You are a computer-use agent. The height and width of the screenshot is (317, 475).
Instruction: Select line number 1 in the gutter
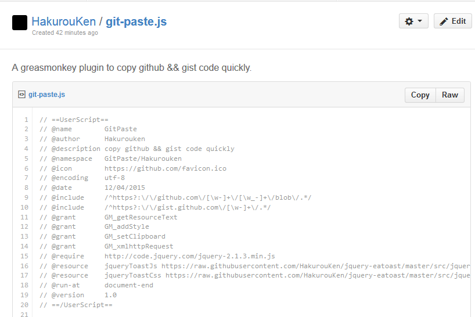pos(26,120)
